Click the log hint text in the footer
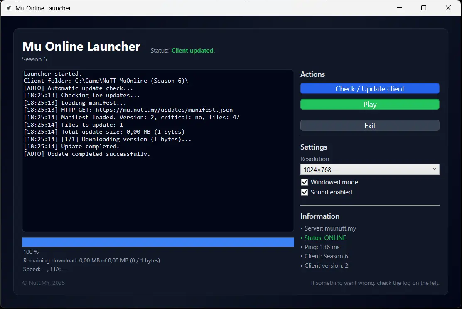Screen dimensions: 462x309 (x=375, y=283)
